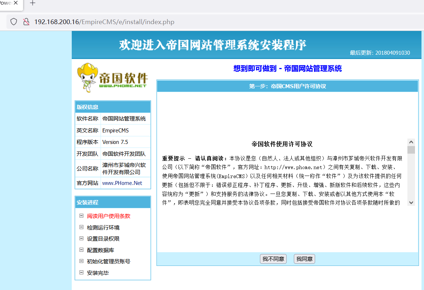Click box icon beside 初始化管理员账号

pyautogui.click(x=81, y=261)
